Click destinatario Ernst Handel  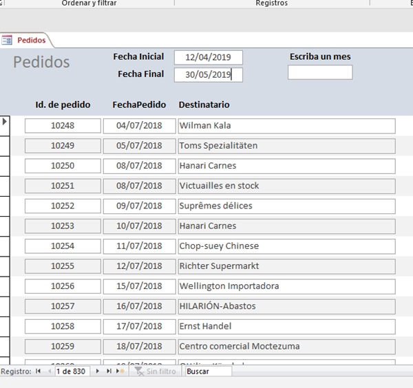click(x=286, y=326)
